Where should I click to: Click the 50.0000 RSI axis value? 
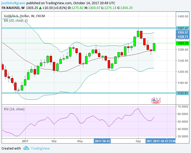(x=183, y=122)
